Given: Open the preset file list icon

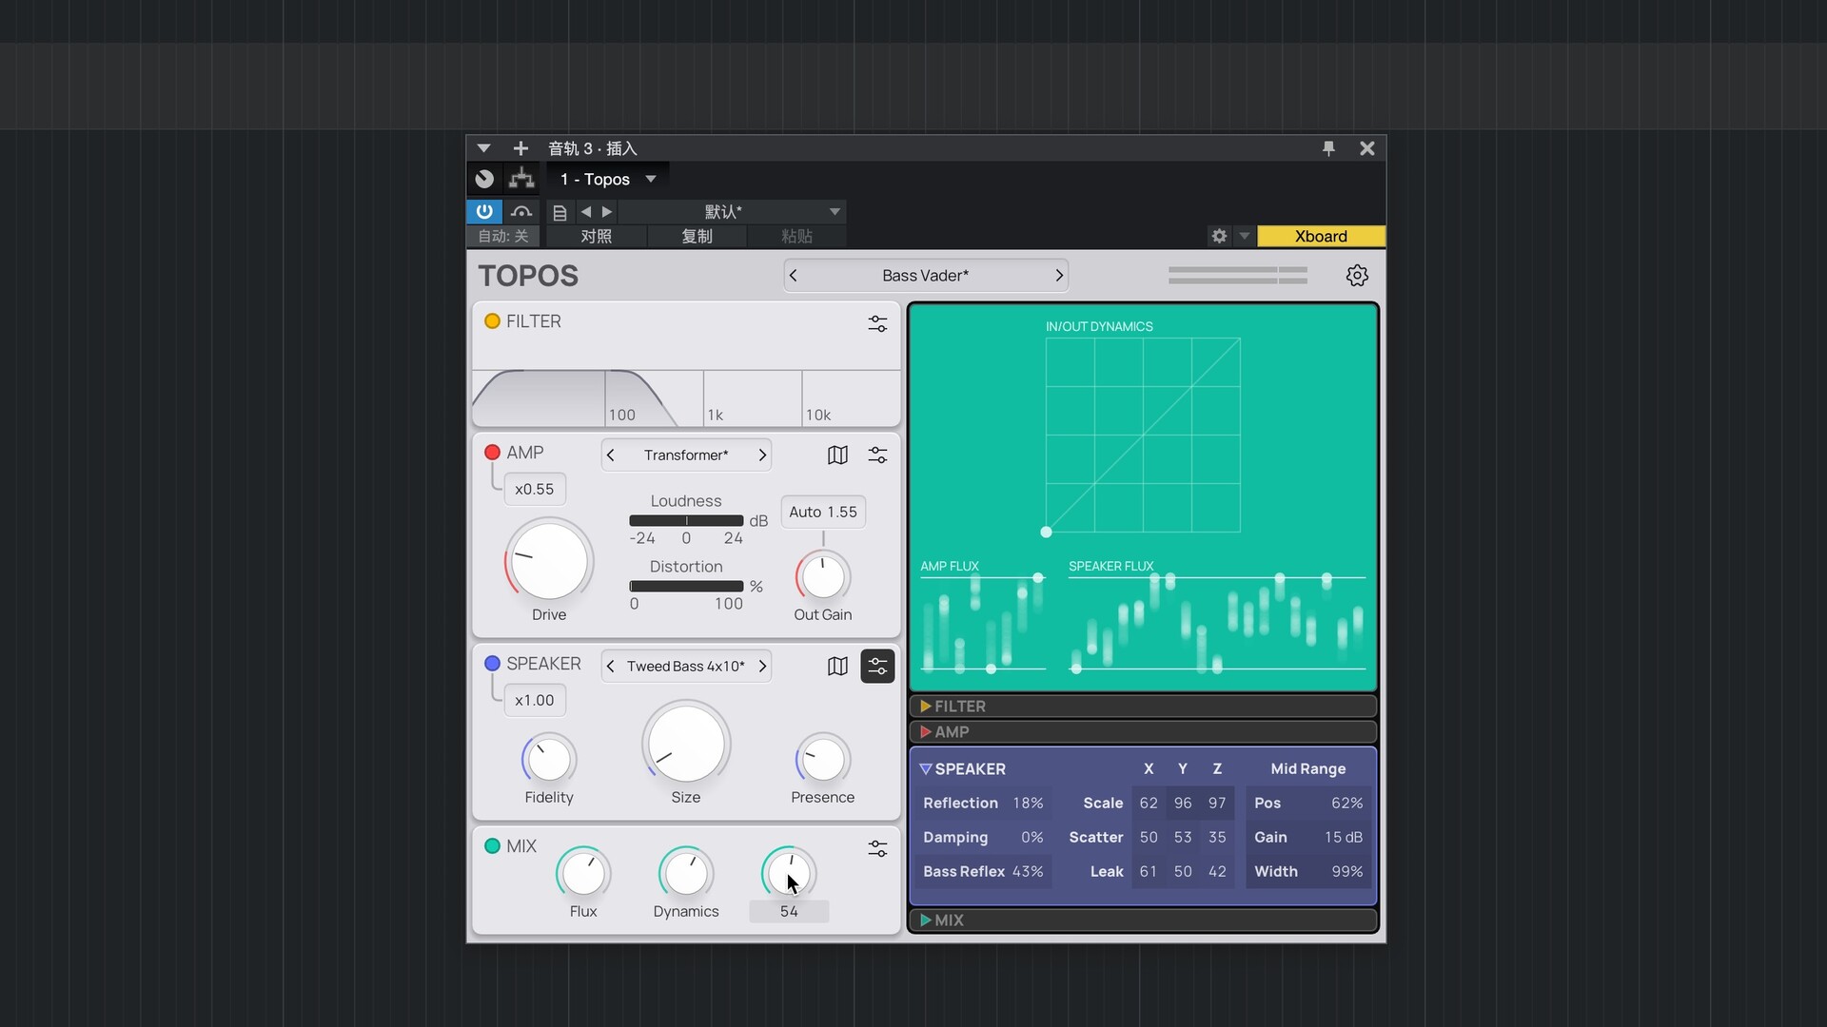Looking at the screenshot, I should (x=560, y=212).
